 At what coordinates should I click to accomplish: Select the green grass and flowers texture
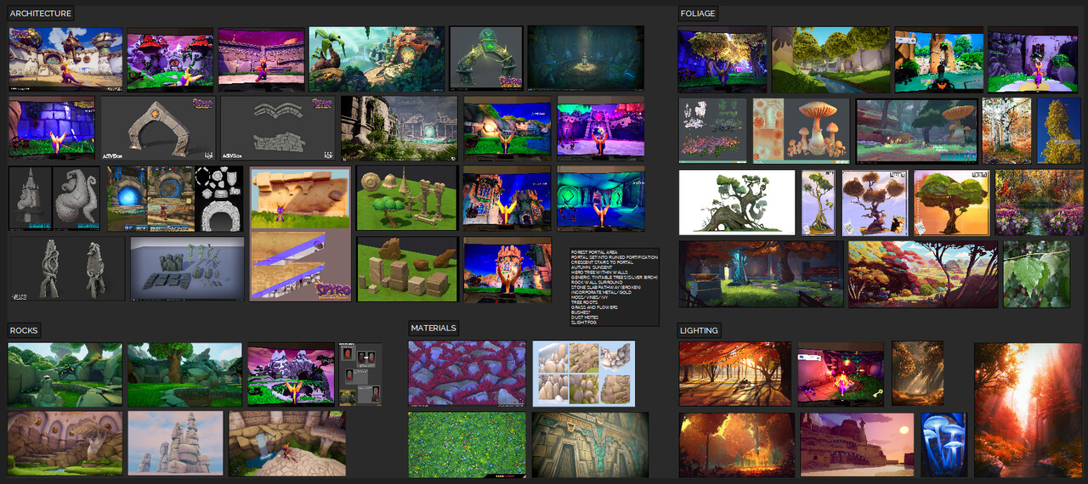click(467, 444)
